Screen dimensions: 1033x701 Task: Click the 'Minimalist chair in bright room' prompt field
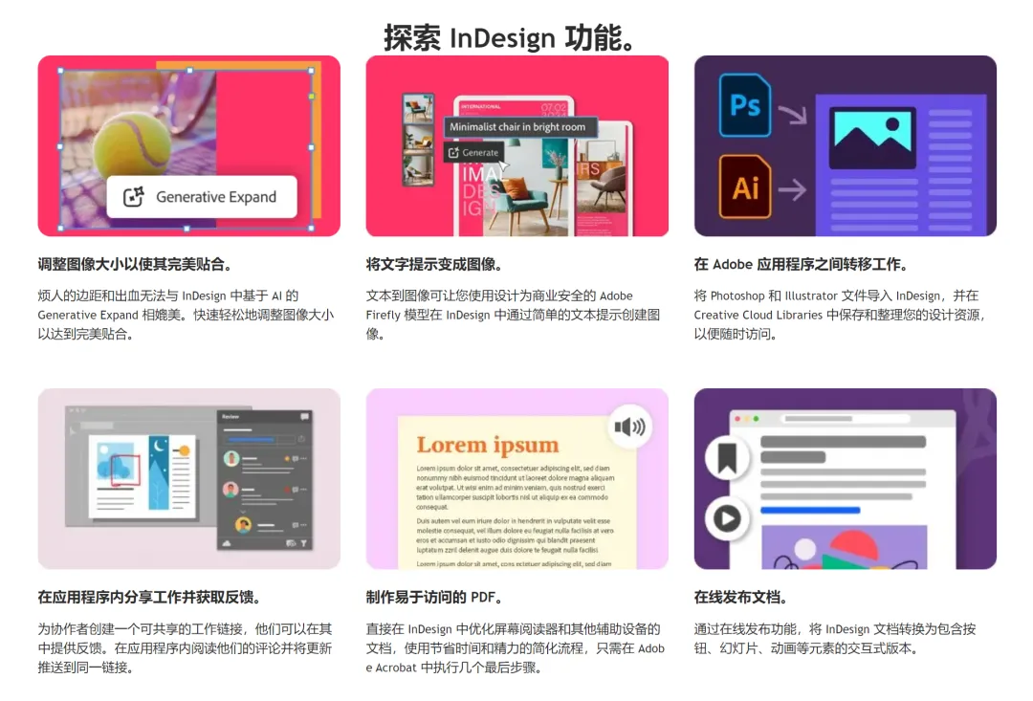pos(519,126)
